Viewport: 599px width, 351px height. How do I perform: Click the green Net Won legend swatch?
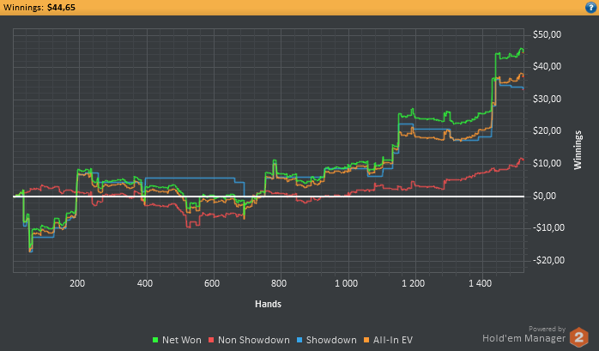(x=155, y=340)
